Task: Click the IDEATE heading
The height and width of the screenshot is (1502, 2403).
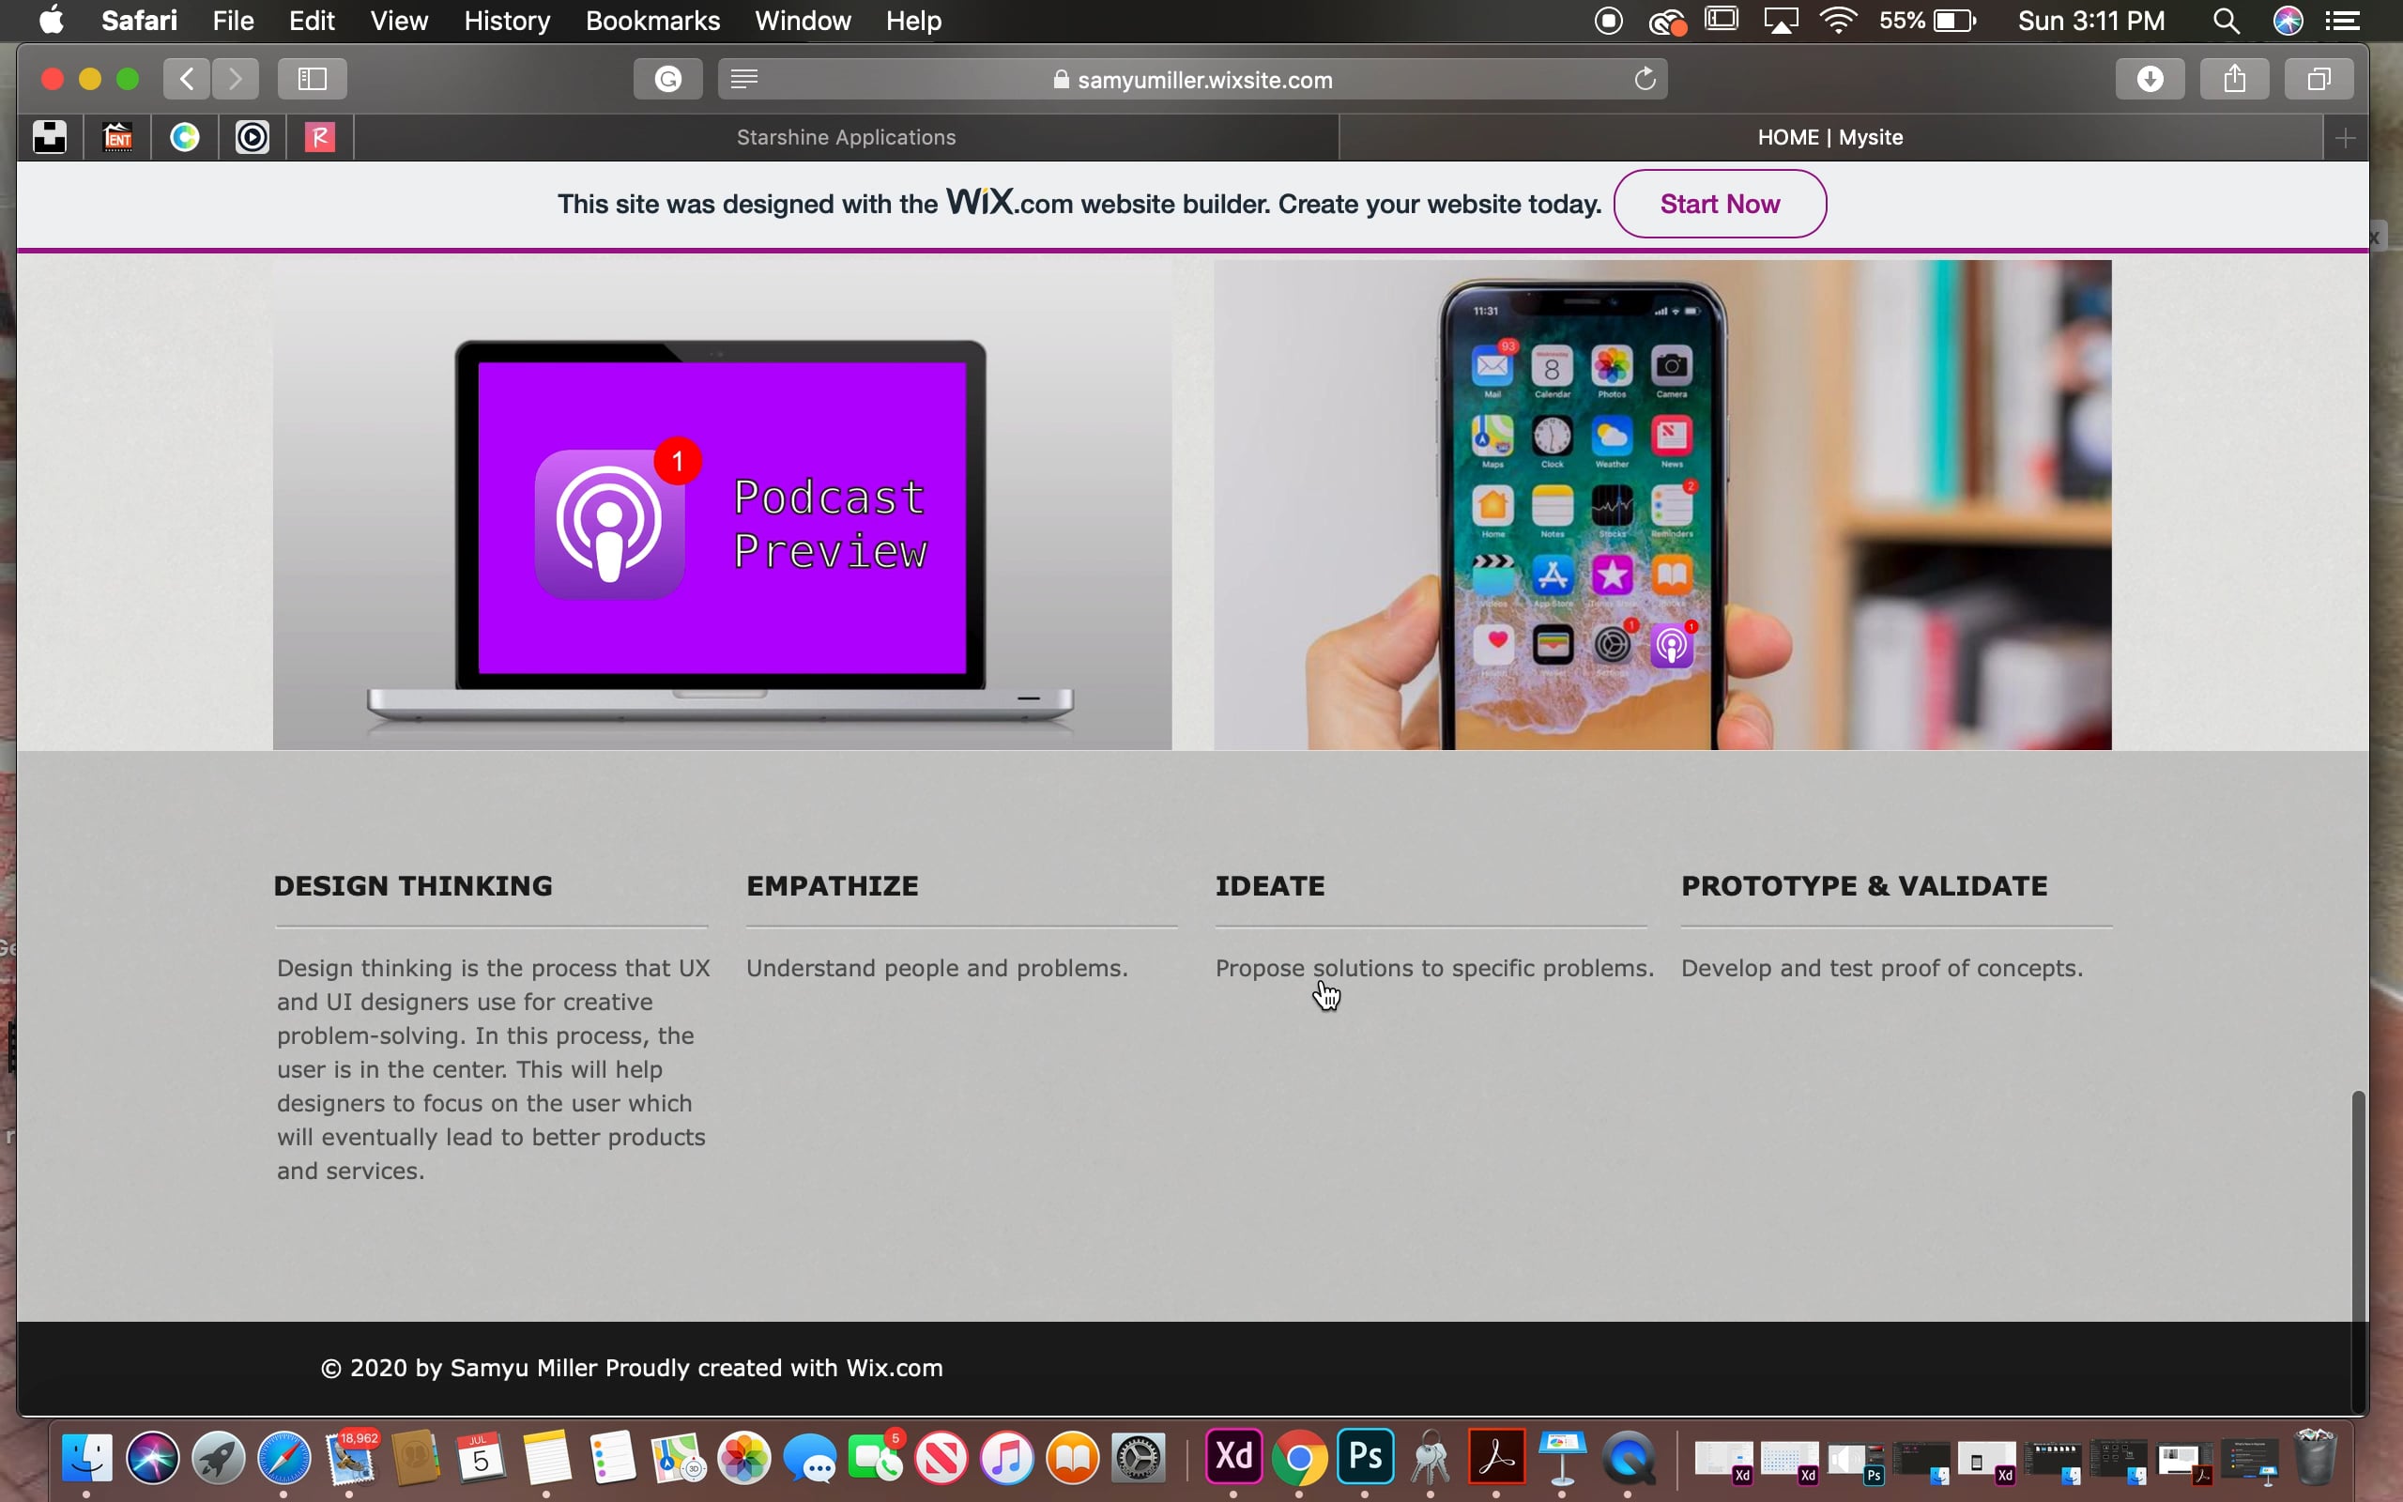Action: [x=1270, y=885]
